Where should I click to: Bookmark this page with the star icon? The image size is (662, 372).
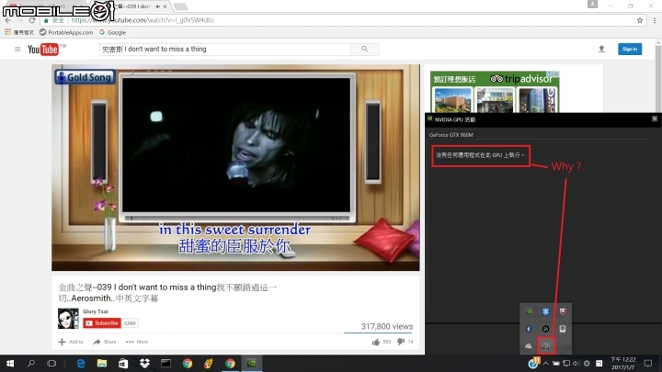coord(640,20)
